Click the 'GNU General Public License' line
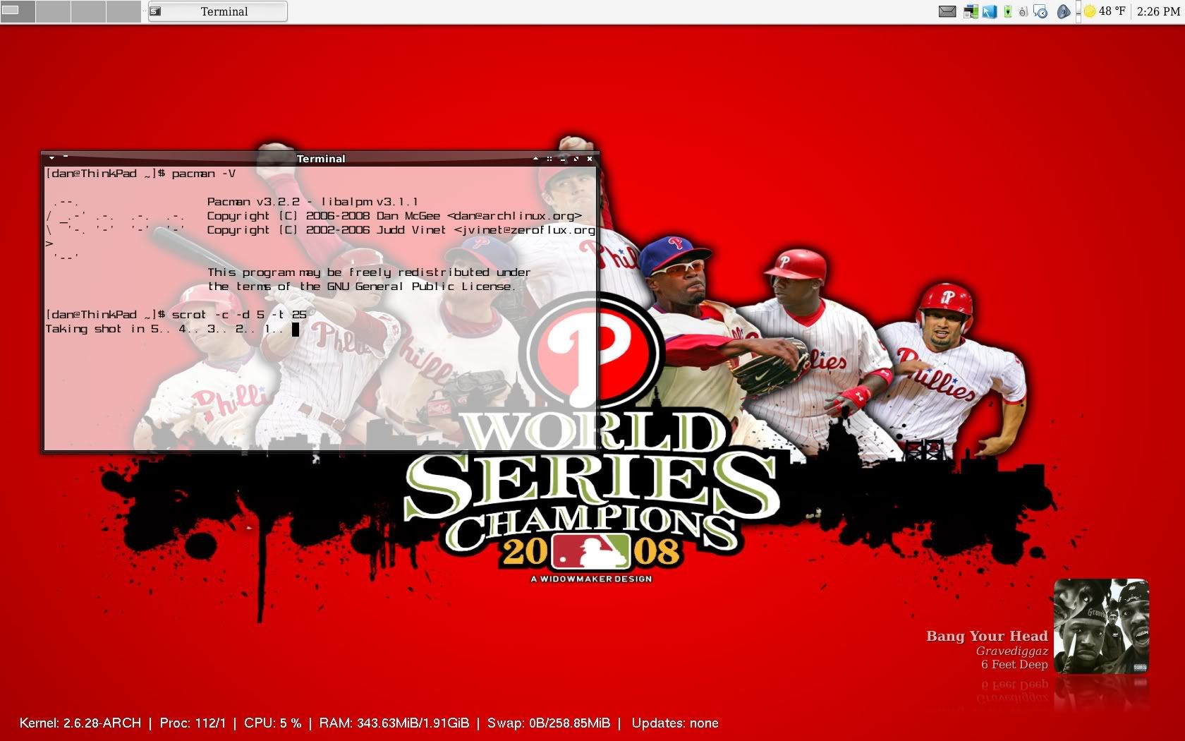This screenshot has width=1185, height=741. coord(362,287)
